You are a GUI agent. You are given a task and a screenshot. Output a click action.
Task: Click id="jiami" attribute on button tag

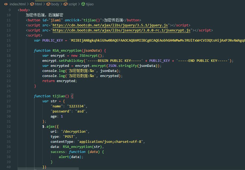[52, 20]
